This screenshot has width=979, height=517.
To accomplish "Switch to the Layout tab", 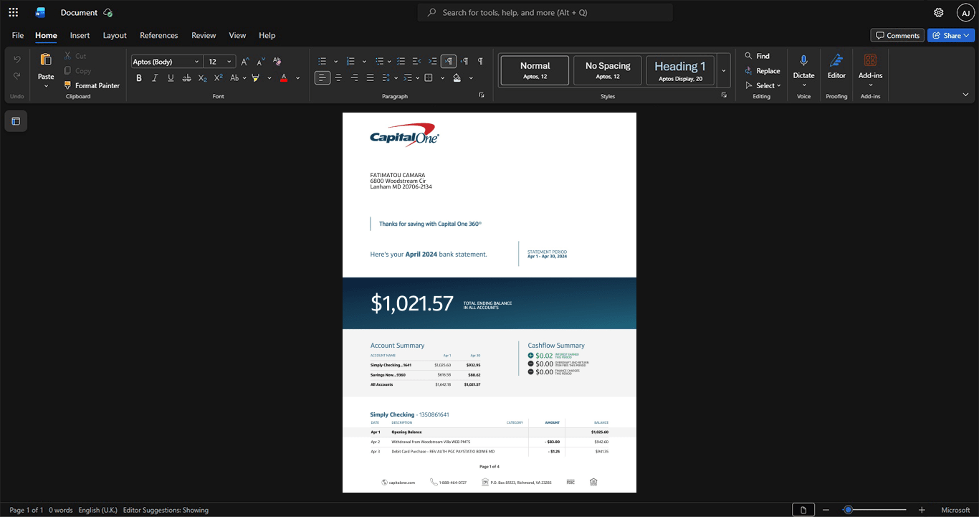I will pos(115,35).
